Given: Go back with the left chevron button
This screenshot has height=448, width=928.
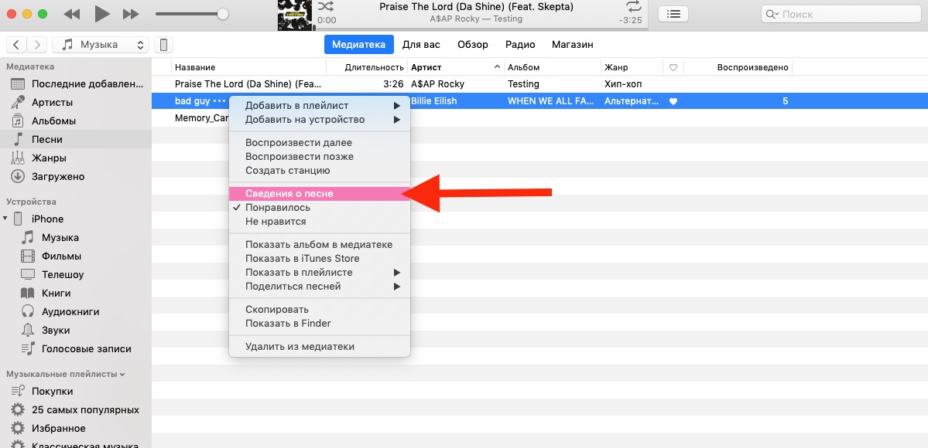Looking at the screenshot, I should (16, 44).
